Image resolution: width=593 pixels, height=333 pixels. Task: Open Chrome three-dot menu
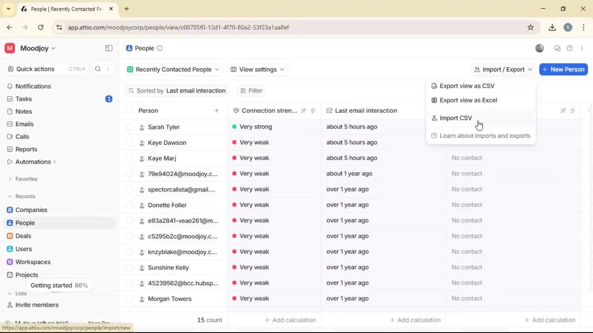point(583,27)
